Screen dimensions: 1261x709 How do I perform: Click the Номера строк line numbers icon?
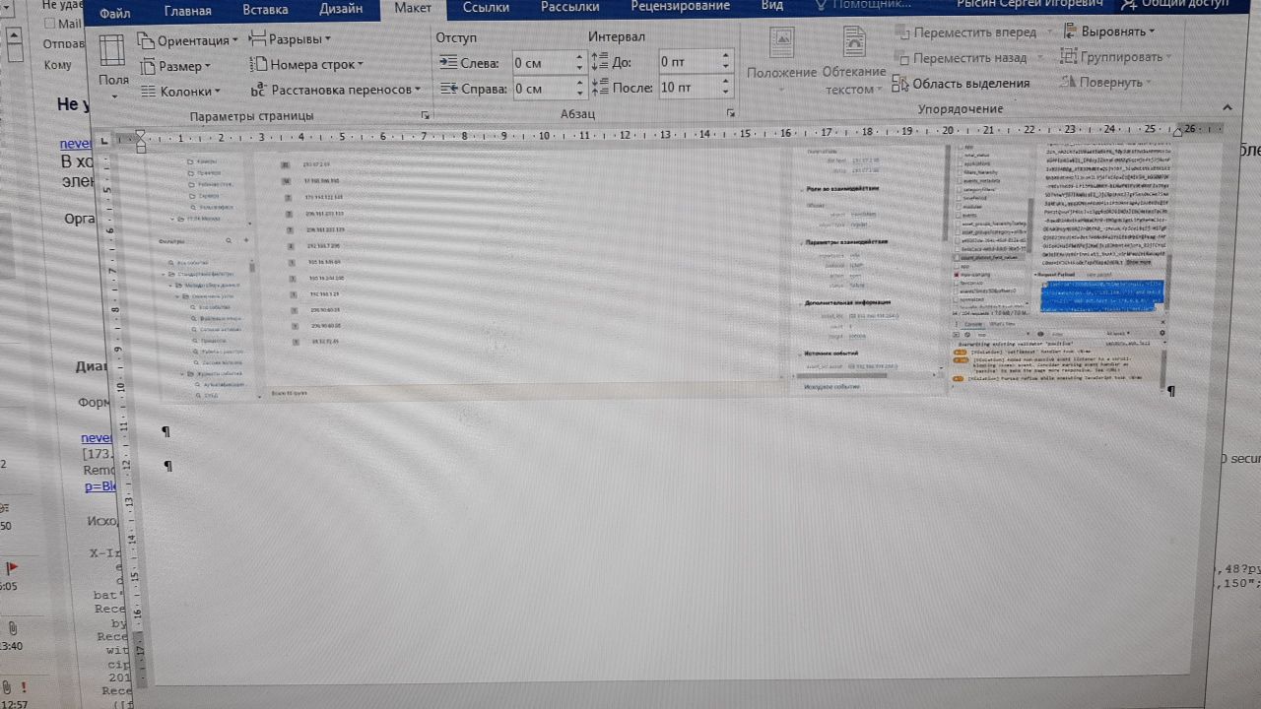click(258, 64)
